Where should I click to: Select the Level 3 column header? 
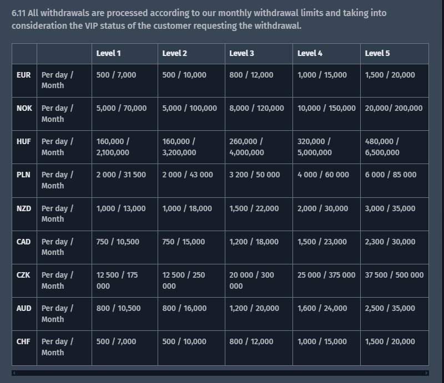click(x=241, y=53)
